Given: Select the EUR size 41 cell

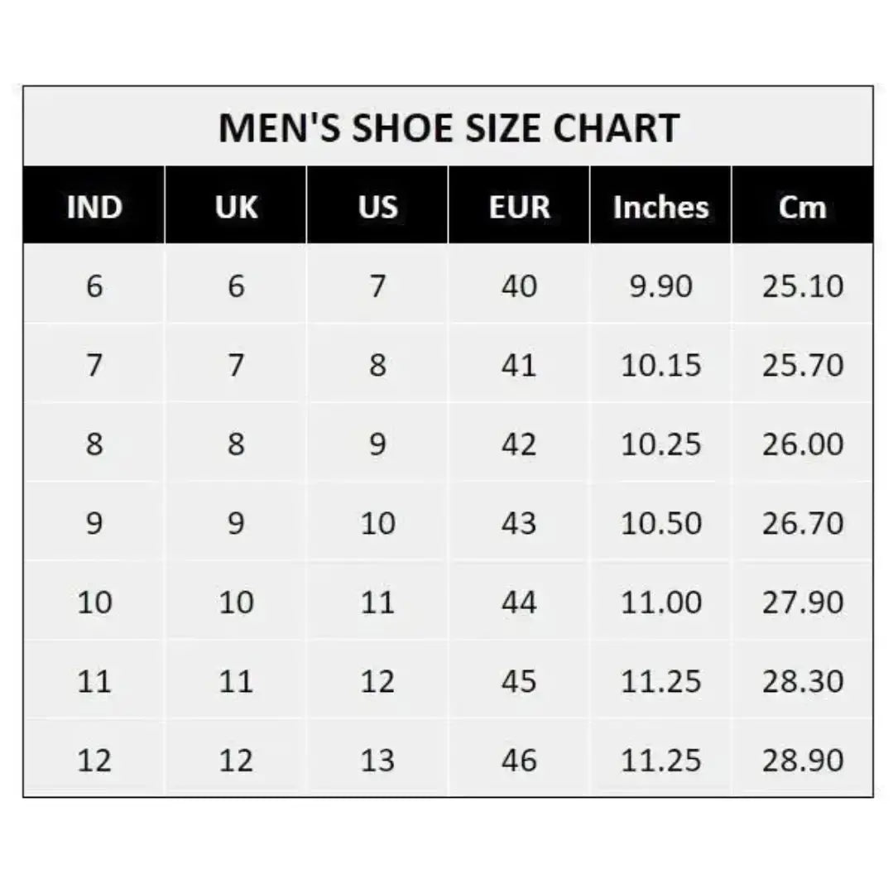Looking at the screenshot, I should pos(519,365).
